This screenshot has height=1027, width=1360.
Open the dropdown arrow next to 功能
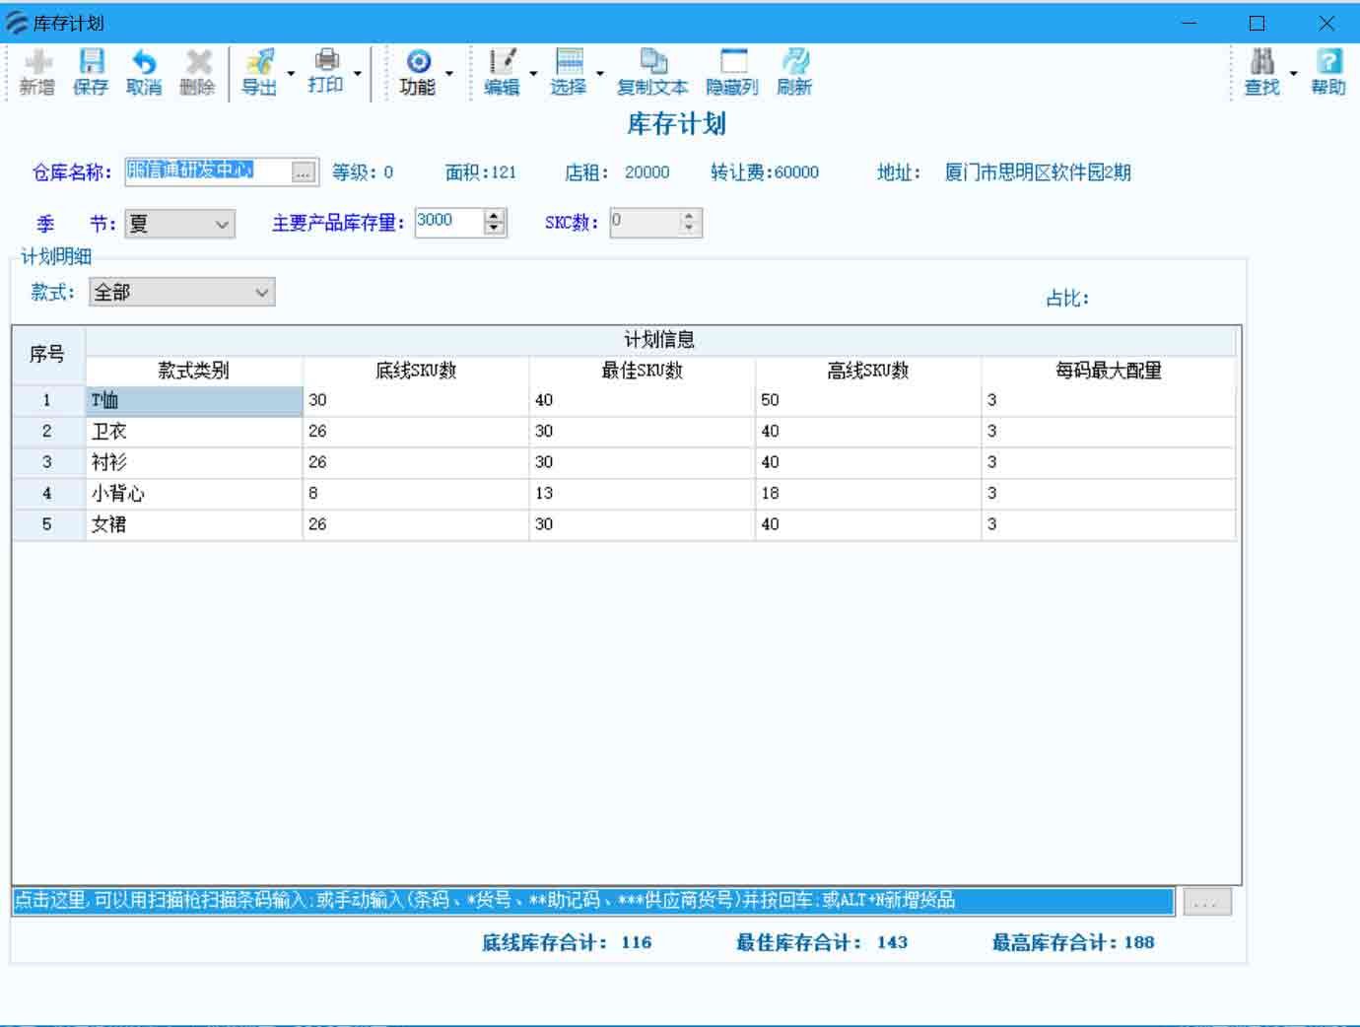pyautogui.click(x=449, y=73)
